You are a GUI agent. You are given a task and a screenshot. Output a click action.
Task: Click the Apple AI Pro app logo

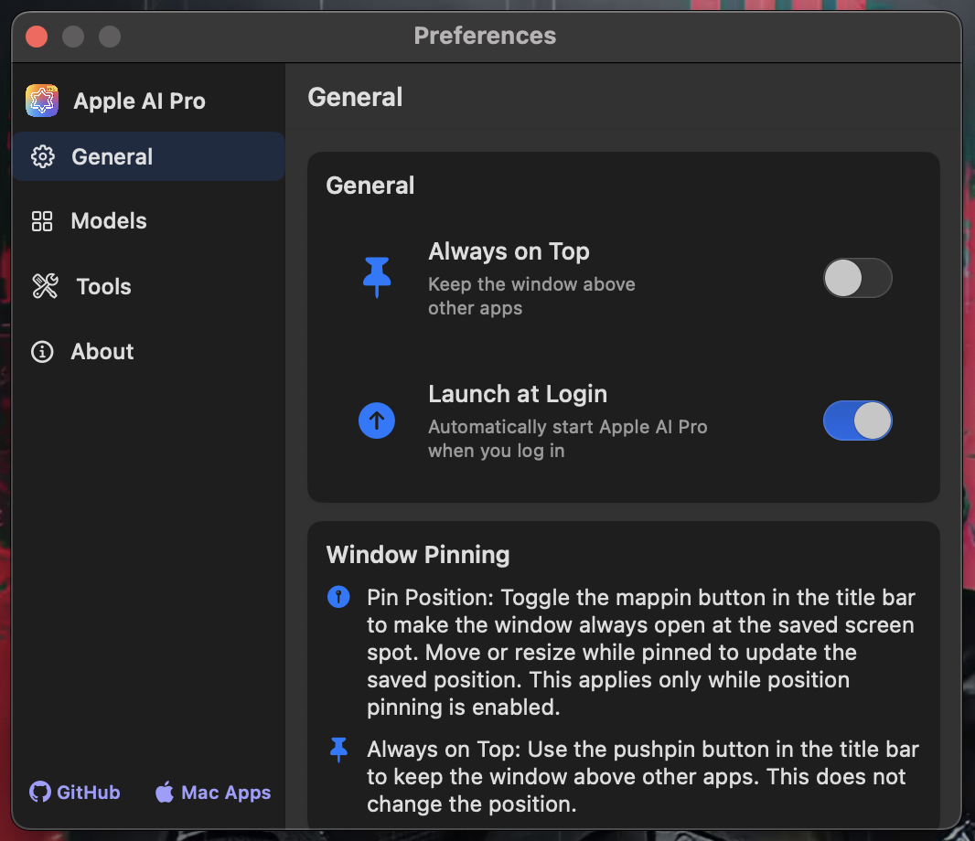(42, 101)
